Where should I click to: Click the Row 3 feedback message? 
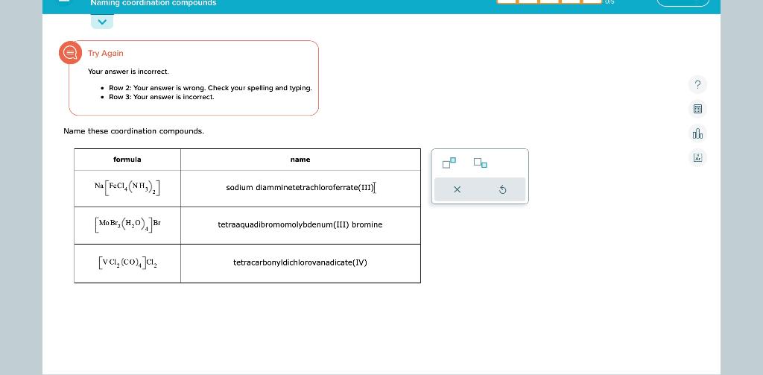click(x=162, y=97)
